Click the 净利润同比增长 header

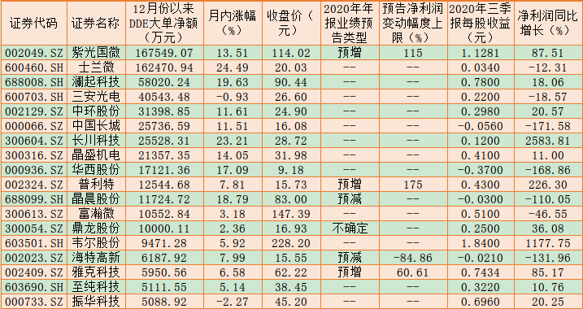click(548, 23)
